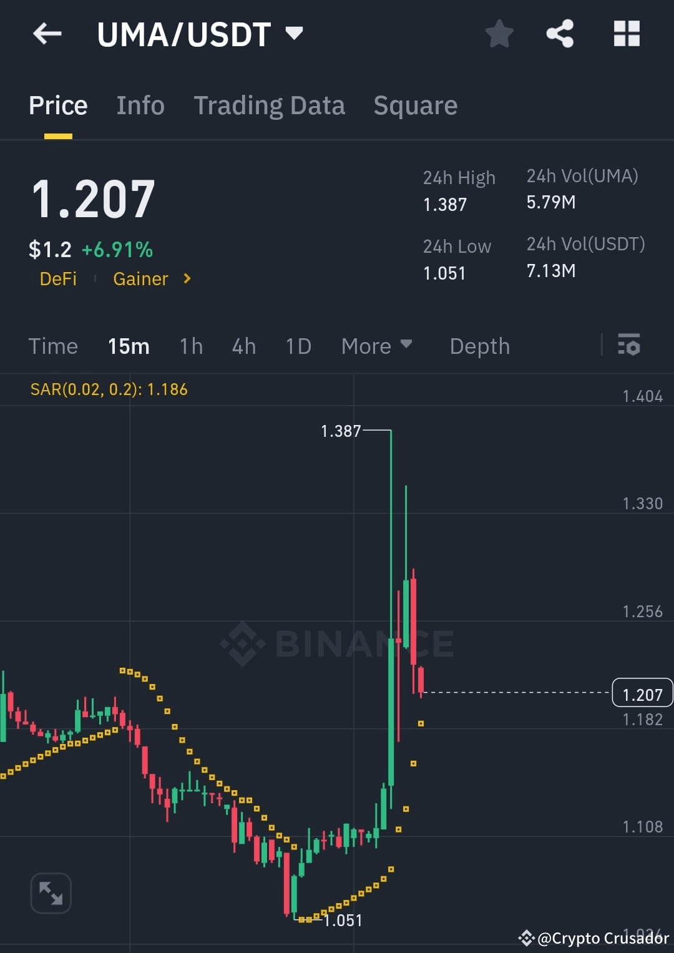Open the Depth view
Screen dimensions: 674x953
[479, 346]
